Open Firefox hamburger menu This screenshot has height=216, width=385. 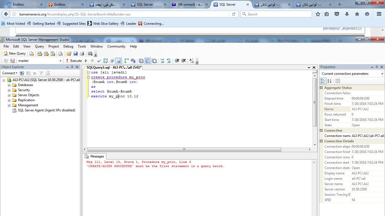pyautogui.click(x=379, y=14)
